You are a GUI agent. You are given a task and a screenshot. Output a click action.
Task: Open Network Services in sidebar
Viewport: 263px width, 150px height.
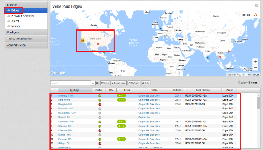coord(23,16)
